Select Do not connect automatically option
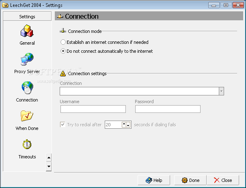Viewport: 246px width, 188px height. [63, 51]
